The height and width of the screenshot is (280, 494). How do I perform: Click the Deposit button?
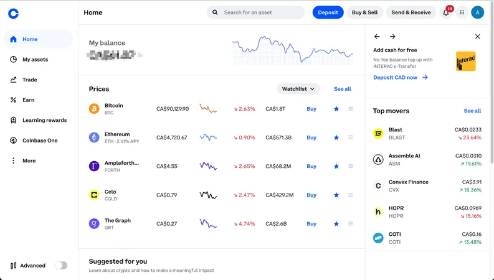pos(328,12)
